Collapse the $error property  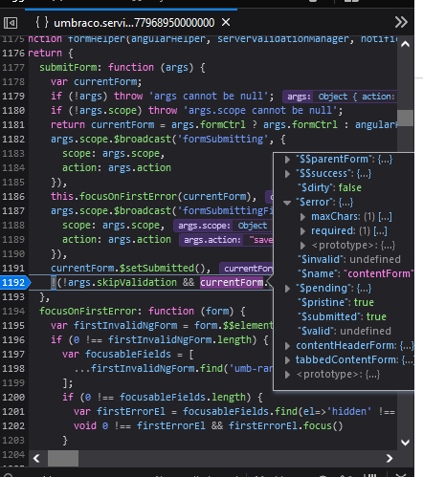click(x=287, y=203)
